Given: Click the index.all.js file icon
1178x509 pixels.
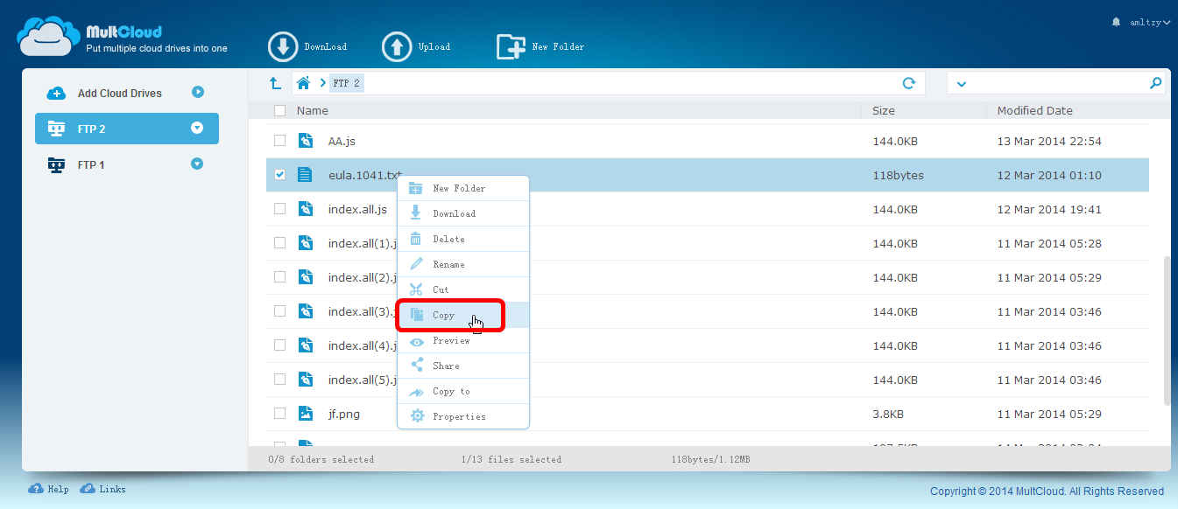Looking at the screenshot, I should [305, 209].
